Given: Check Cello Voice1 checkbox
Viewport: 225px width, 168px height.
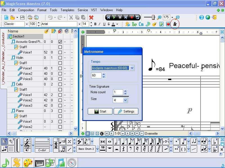Looking at the screenshot, I should [x=60, y=95].
